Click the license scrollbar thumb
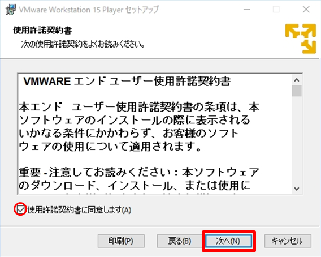Screen dimensions: 321x257 point(297,91)
